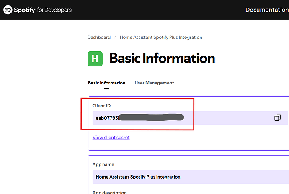Click Home Assistant Spotify Plus Integration breadcrumb
Screen dimensions: 289x194
(161, 37)
